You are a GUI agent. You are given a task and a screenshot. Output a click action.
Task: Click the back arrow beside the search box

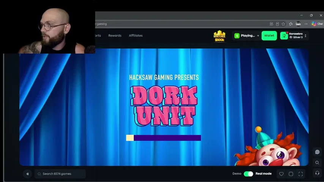[27, 174]
